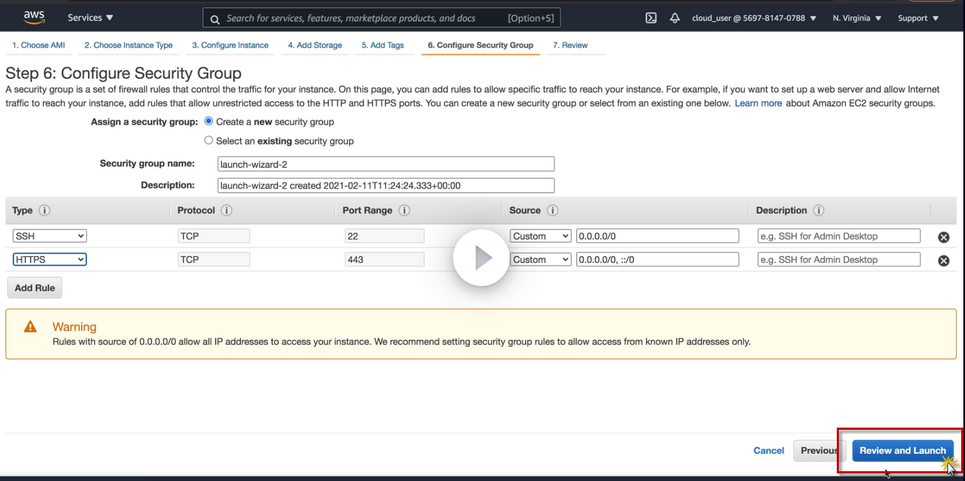
Task: Open the SSH rule source Custom dropdown
Action: tap(541, 236)
